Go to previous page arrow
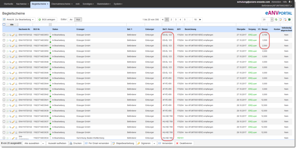The height and width of the screenshot is (149, 297). point(162,19)
